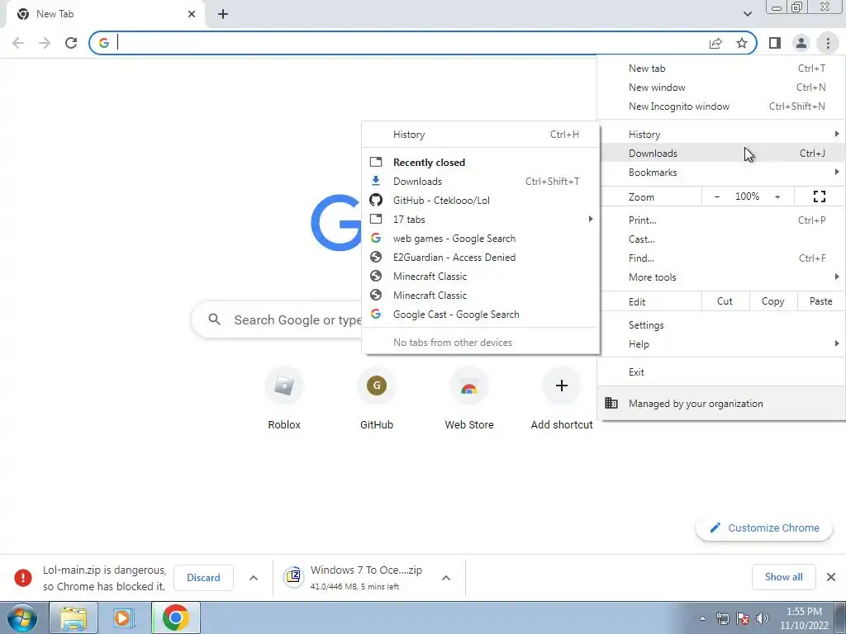The width and height of the screenshot is (846, 634).
Task: Toggle fullscreen icon in Zoom row
Action: point(819,196)
